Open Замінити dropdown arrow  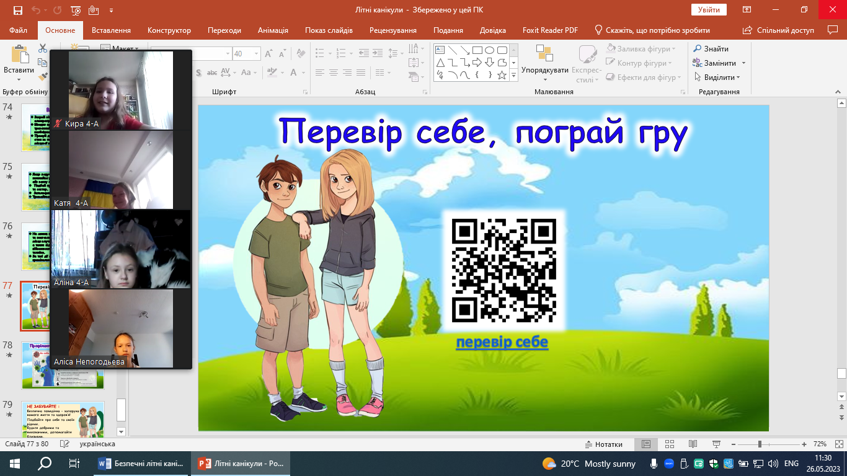pos(743,63)
